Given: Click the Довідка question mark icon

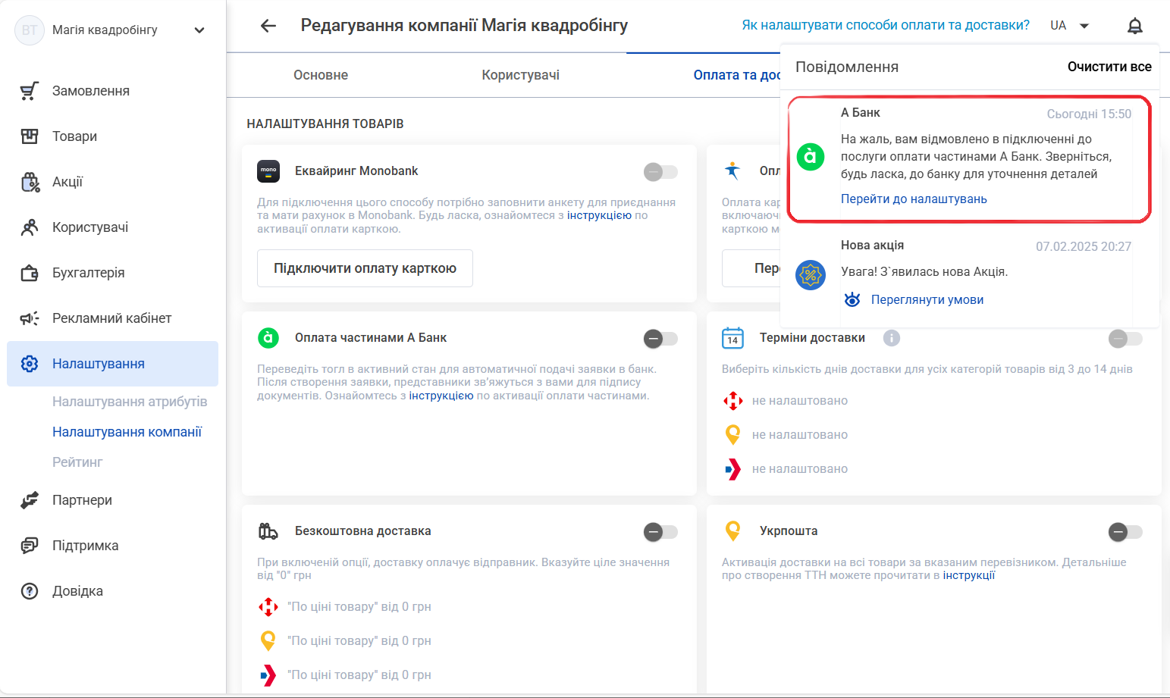Looking at the screenshot, I should 30,591.
